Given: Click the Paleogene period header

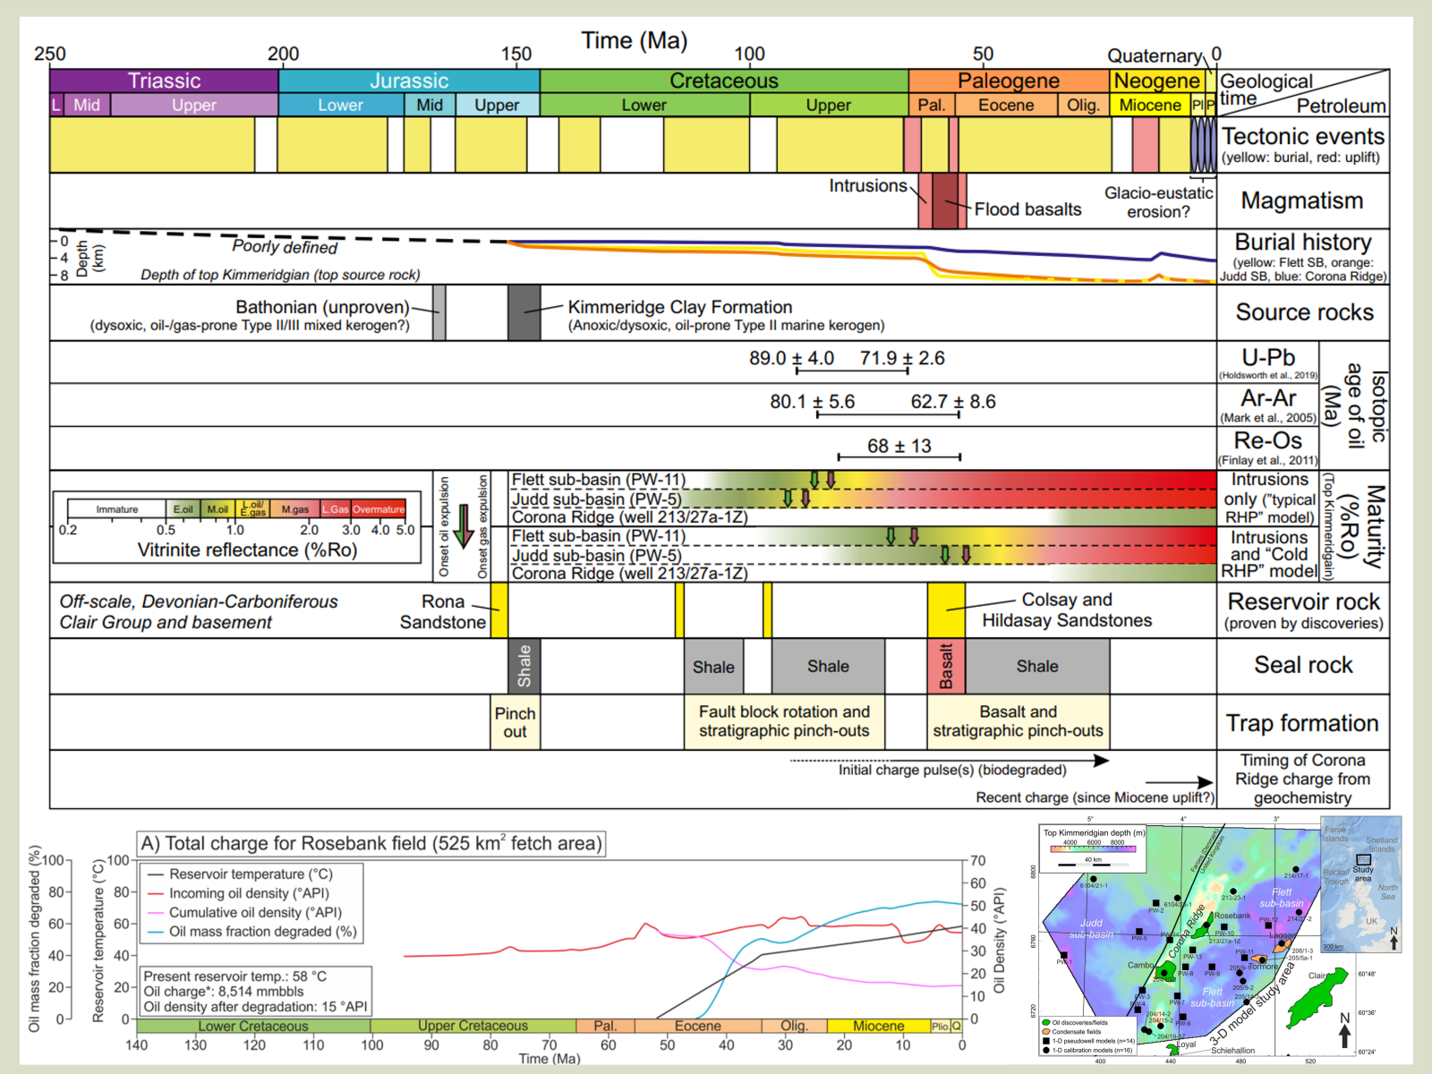Looking at the screenshot, I should [x=1008, y=81].
